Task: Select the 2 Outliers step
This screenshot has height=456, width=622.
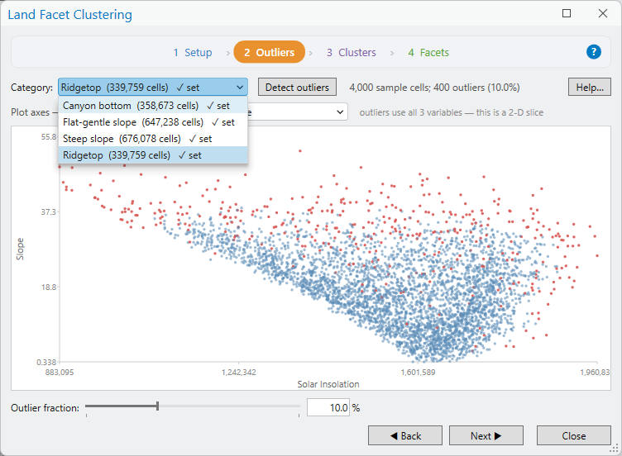Action: click(x=270, y=52)
